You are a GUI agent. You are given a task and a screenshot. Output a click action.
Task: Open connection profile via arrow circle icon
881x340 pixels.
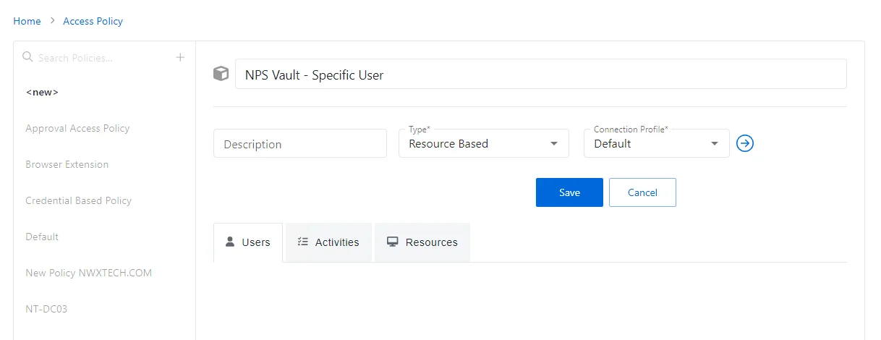[x=745, y=143]
